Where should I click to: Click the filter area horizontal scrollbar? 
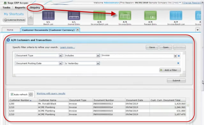98,75
